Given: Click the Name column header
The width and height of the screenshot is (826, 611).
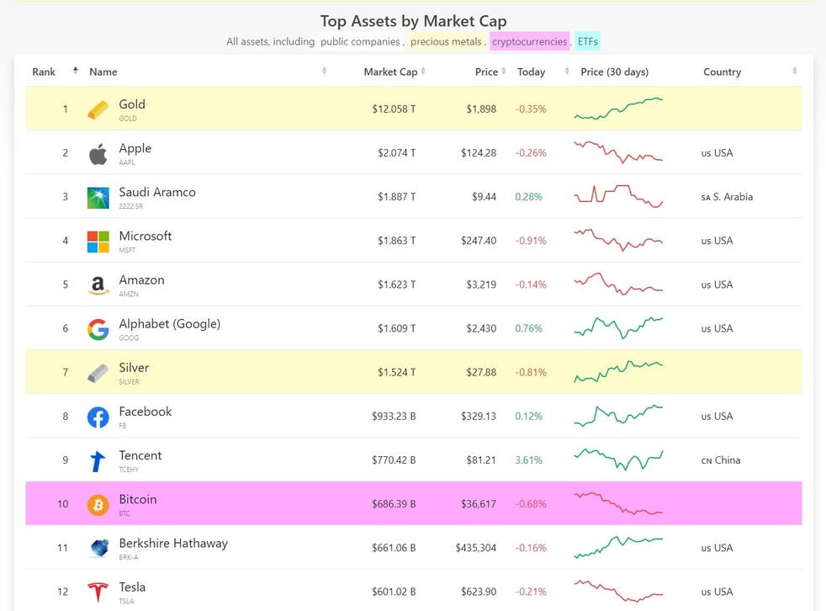Looking at the screenshot, I should tap(103, 72).
